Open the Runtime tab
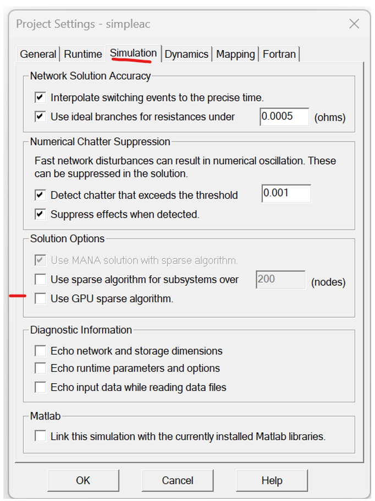375x501 pixels. [x=83, y=54]
